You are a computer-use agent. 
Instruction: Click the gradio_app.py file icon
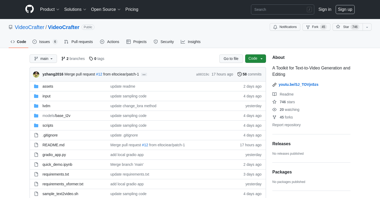36,155
